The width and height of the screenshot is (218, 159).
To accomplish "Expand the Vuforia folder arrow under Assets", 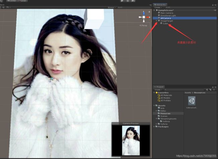I will pos(156,124).
